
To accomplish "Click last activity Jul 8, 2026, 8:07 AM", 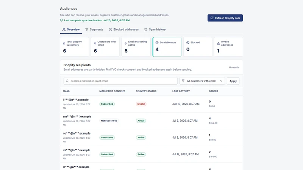I will 185,138.
